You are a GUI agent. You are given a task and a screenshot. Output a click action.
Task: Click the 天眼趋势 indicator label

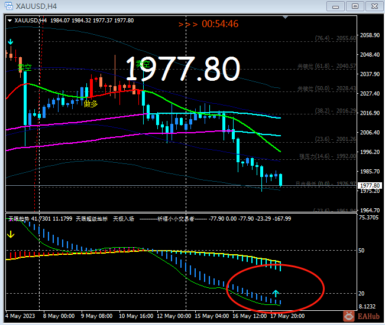click(19, 219)
